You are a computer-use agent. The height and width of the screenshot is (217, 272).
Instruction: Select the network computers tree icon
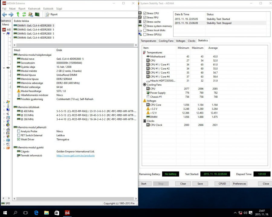[x=8, y=121]
